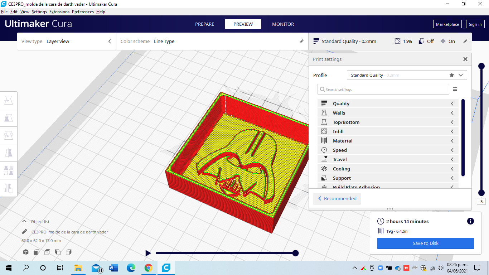Play the layer simulation
Image resolution: width=489 pixels, height=275 pixels.
[148, 253]
